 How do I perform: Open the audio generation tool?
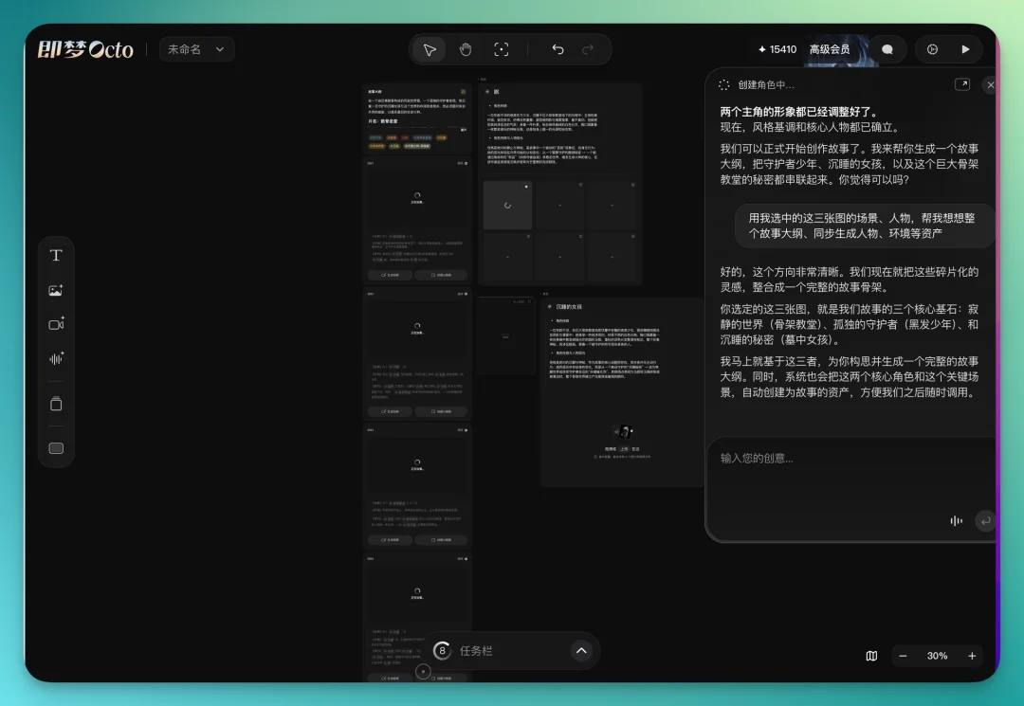[x=56, y=358]
